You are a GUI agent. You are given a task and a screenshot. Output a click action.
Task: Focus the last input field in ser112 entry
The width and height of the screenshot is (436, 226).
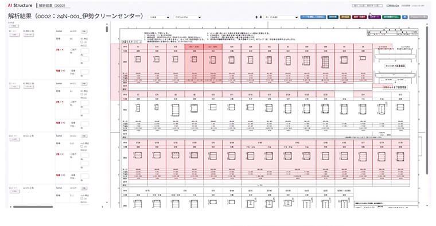[85, 176]
